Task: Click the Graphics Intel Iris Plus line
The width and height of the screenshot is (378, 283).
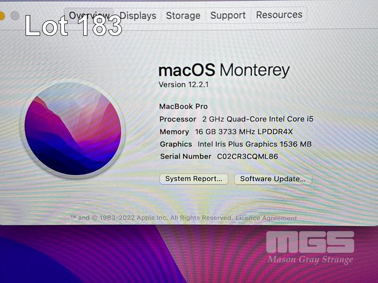Action: [x=236, y=144]
